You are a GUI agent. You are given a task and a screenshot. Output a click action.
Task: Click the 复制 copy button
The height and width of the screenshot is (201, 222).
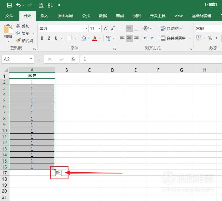tap(23, 33)
